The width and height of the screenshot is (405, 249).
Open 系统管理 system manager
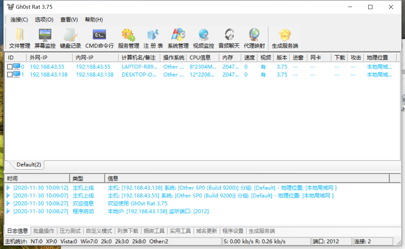[178, 38]
